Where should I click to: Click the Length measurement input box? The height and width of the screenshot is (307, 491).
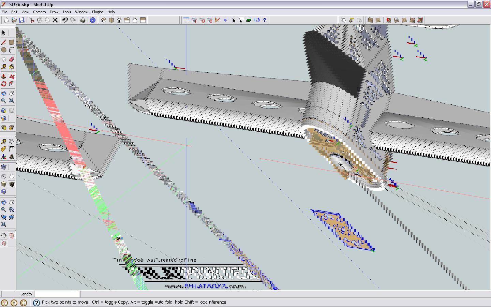[57, 294]
